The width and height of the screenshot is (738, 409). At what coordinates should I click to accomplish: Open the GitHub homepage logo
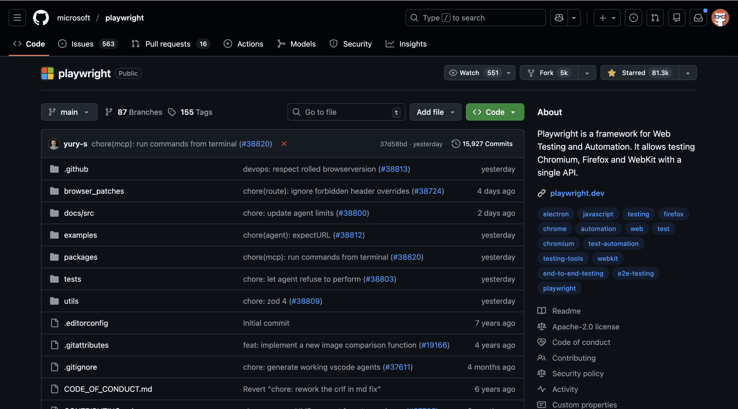41,18
